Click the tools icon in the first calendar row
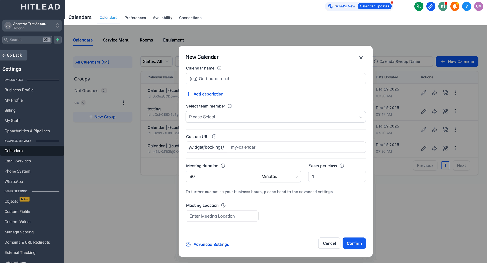The height and width of the screenshot is (263, 487). click(x=445, y=93)
